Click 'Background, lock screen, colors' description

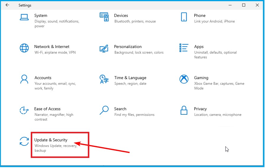(139, 52)
